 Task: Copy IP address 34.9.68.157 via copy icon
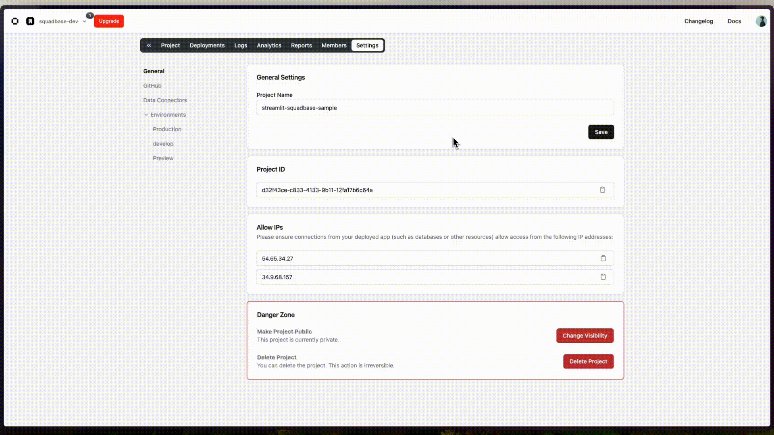[603, 277]
